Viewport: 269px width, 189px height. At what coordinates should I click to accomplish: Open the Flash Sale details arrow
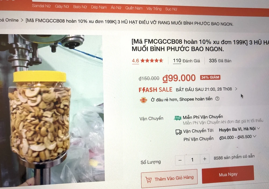pos(236,89)
